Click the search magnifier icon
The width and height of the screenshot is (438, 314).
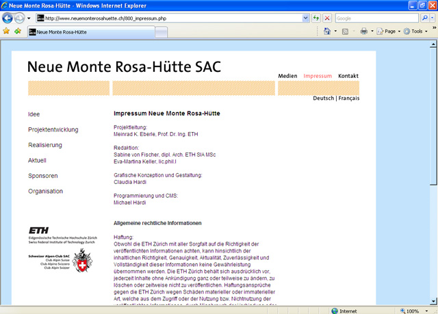pyautogui.click(x=424, y=18)
